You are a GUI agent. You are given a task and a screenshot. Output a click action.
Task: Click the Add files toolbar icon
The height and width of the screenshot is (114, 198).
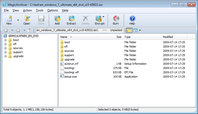pos(57,19)
